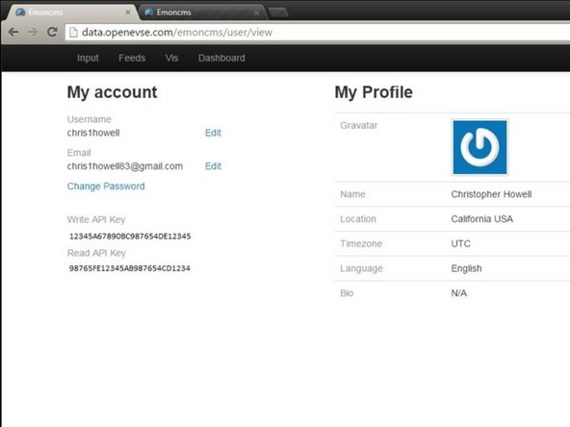Click the name Christopher Howell

click(491, 194)
